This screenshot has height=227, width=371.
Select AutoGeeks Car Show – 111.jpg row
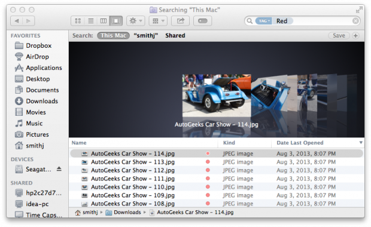pos(217,179)
